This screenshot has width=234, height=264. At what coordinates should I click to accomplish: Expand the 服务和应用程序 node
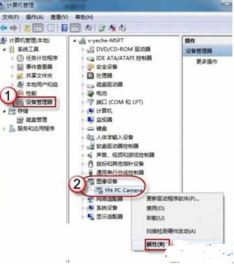[x=4, y=129]
